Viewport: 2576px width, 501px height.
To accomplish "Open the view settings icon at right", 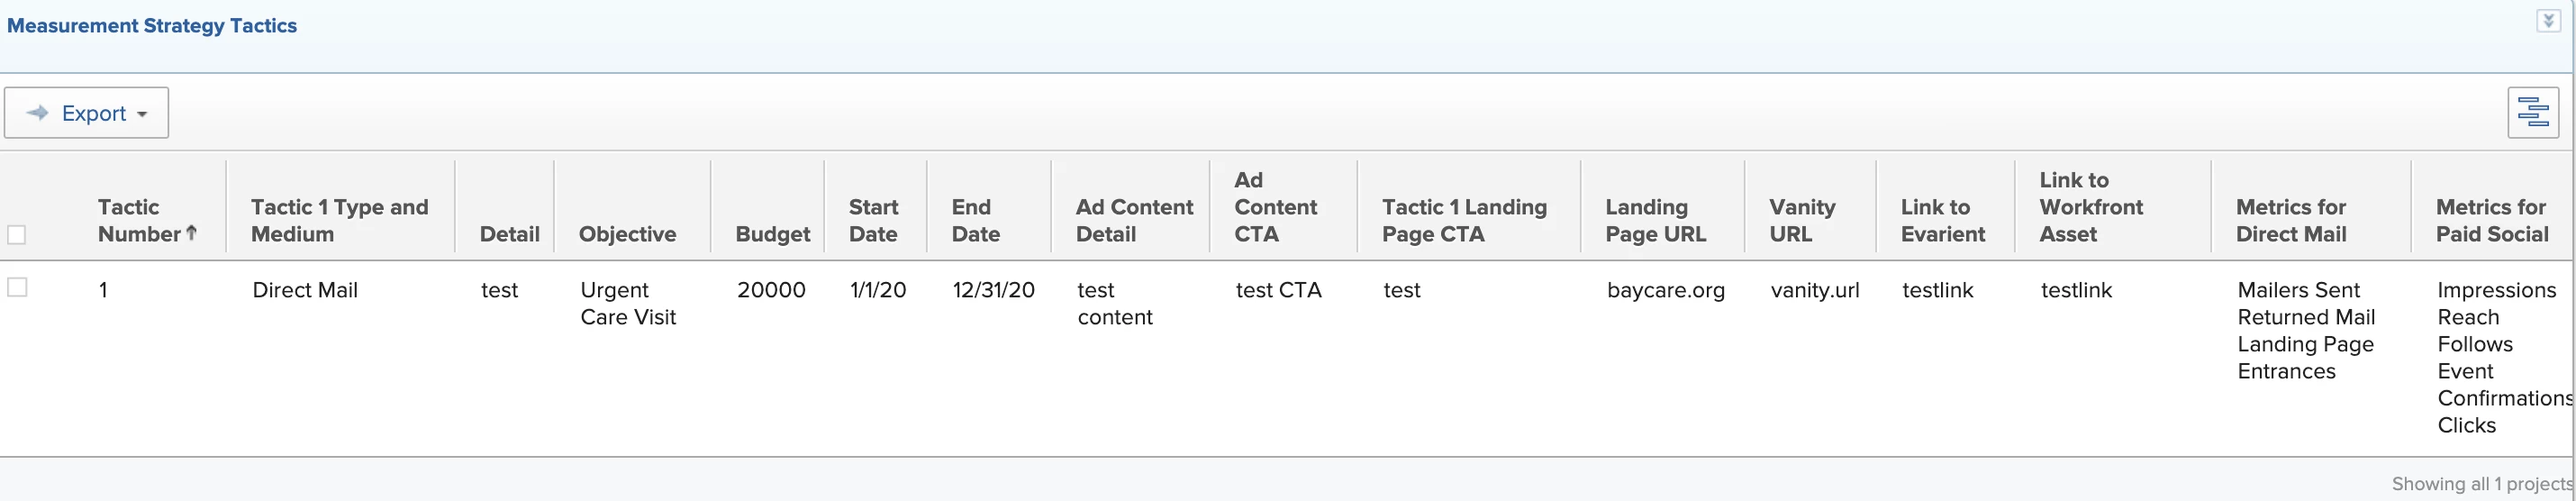I will (x=2532, y=112).
